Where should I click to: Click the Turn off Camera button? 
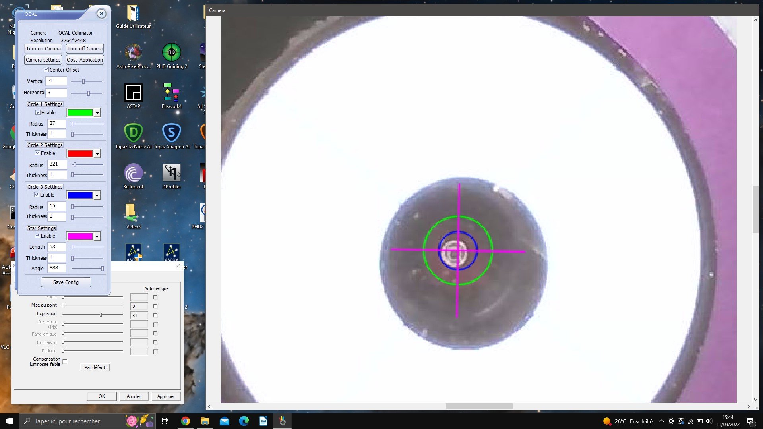coord(85,48)
